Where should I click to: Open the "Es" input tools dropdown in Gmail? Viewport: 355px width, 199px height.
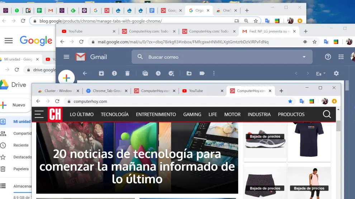click(321, 74)
